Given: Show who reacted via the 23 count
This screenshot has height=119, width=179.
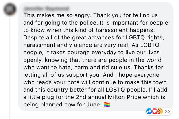Looking at the screenshot, I should (x=168, y=112).
